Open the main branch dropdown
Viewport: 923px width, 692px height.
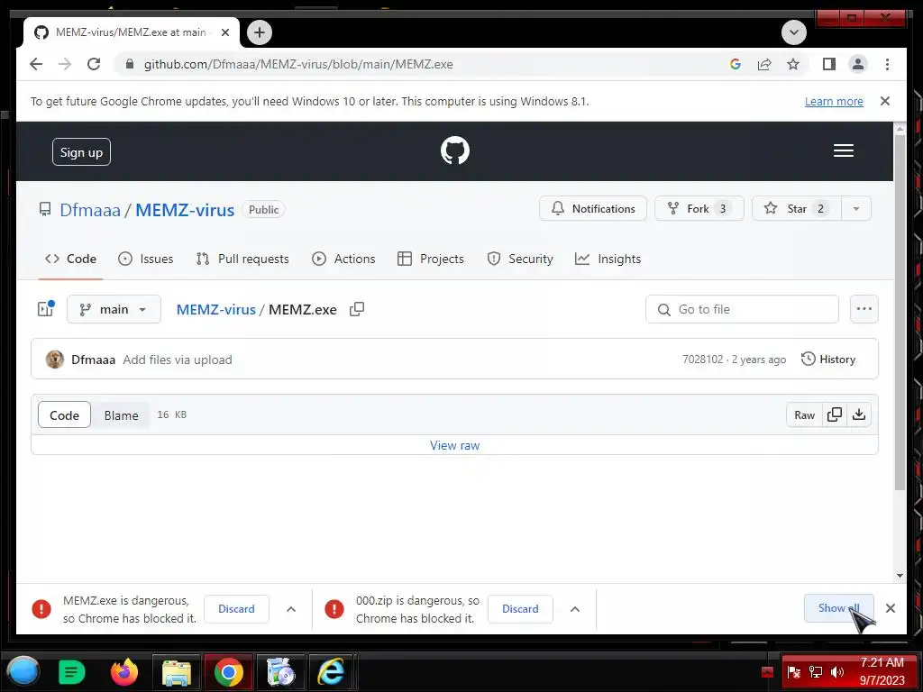coord(114,309)
